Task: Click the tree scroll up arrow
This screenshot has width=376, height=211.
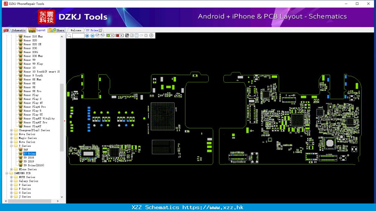Action: pyautogui.click(x=62, y=37)
